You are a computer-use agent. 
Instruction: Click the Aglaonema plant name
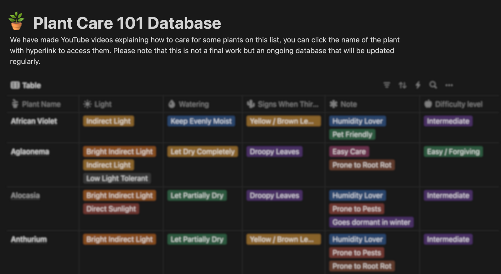coord(30,152)
